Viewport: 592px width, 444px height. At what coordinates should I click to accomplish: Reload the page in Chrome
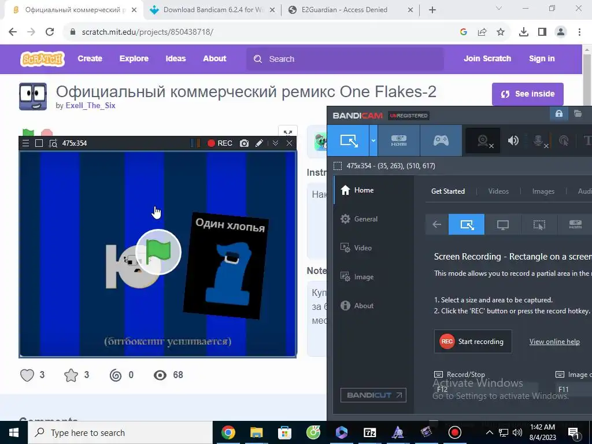(x=50, y=32)
